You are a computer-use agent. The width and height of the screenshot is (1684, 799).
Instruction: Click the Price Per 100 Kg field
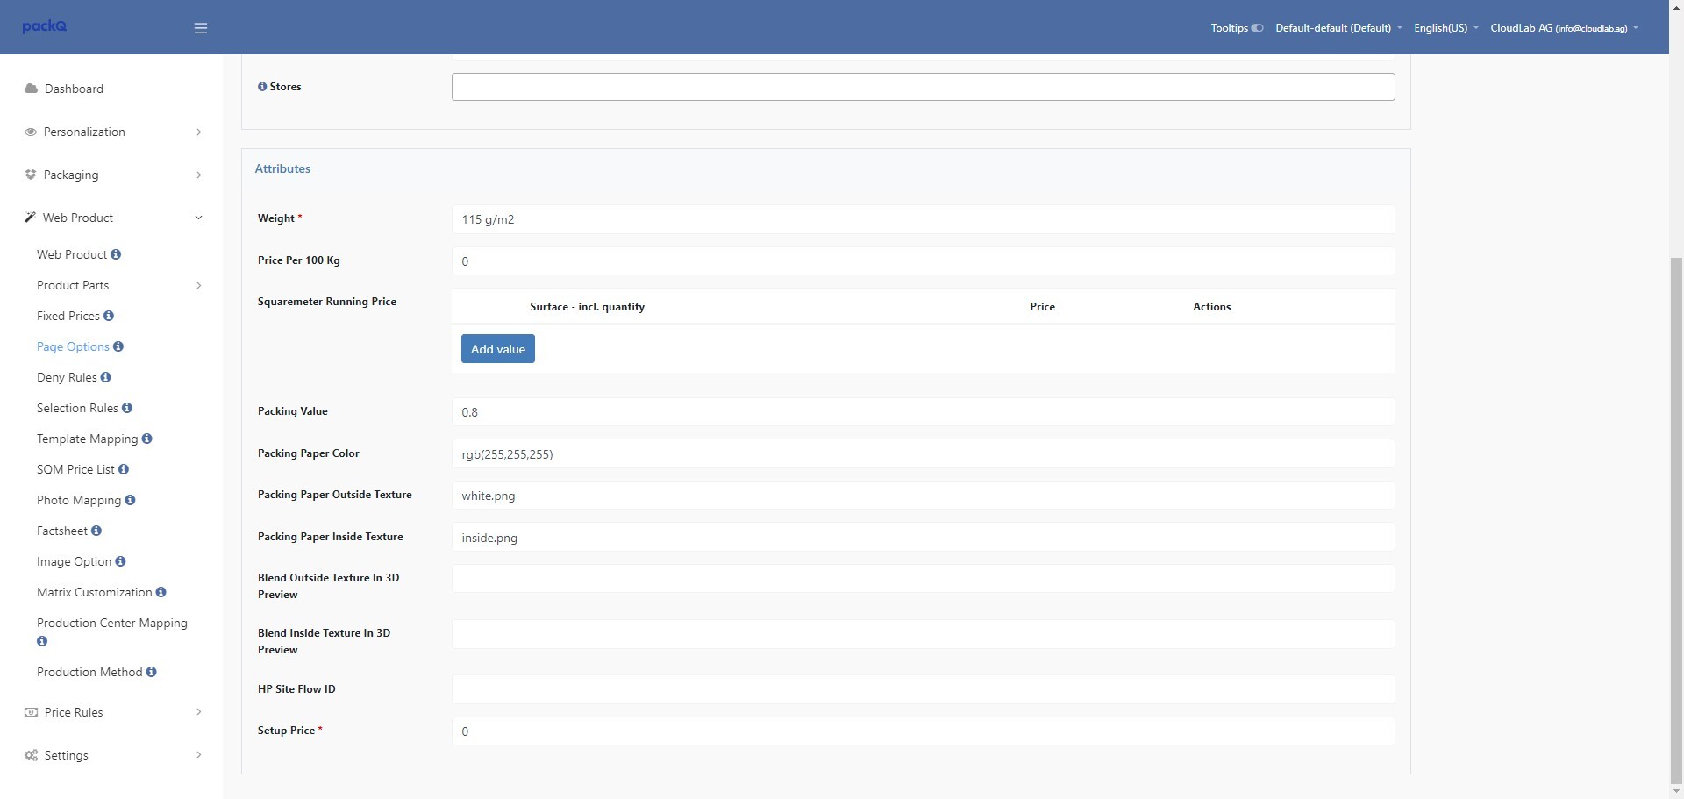pos(923,261)
